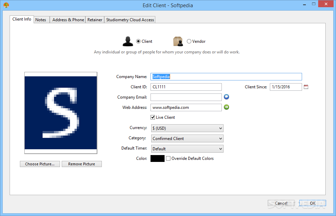Click the Softpedia S logo picture

click(61, 113)
